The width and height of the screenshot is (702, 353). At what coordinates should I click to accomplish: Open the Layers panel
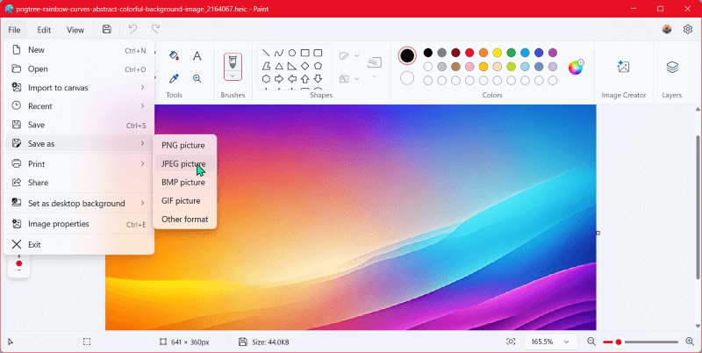coord(672,68)
